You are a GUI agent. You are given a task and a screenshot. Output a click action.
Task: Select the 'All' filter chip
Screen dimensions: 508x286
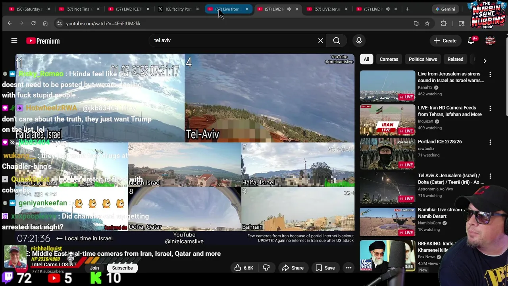pos(366,59)
